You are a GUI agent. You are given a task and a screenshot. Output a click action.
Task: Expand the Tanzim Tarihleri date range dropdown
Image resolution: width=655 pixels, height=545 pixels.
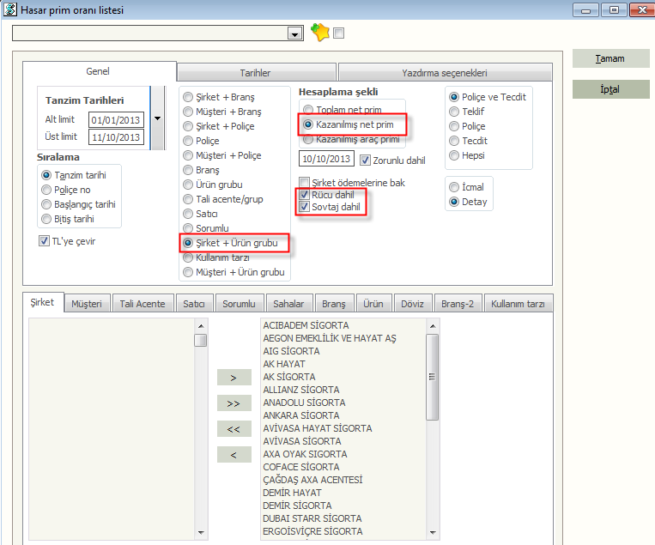[x=157, y=118]
